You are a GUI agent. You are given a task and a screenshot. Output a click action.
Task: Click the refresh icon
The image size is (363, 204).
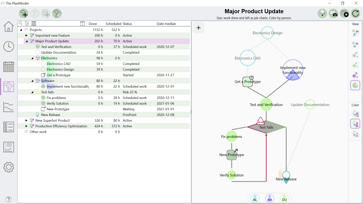355,14
